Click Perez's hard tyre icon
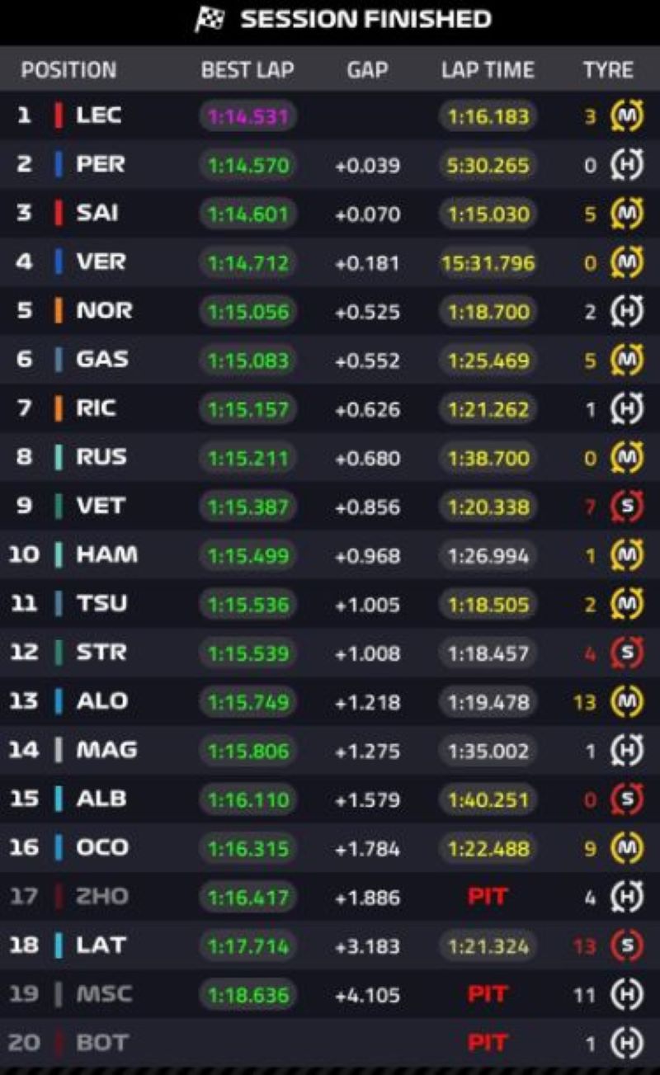The image size is (660, 1075). point(626,166)
